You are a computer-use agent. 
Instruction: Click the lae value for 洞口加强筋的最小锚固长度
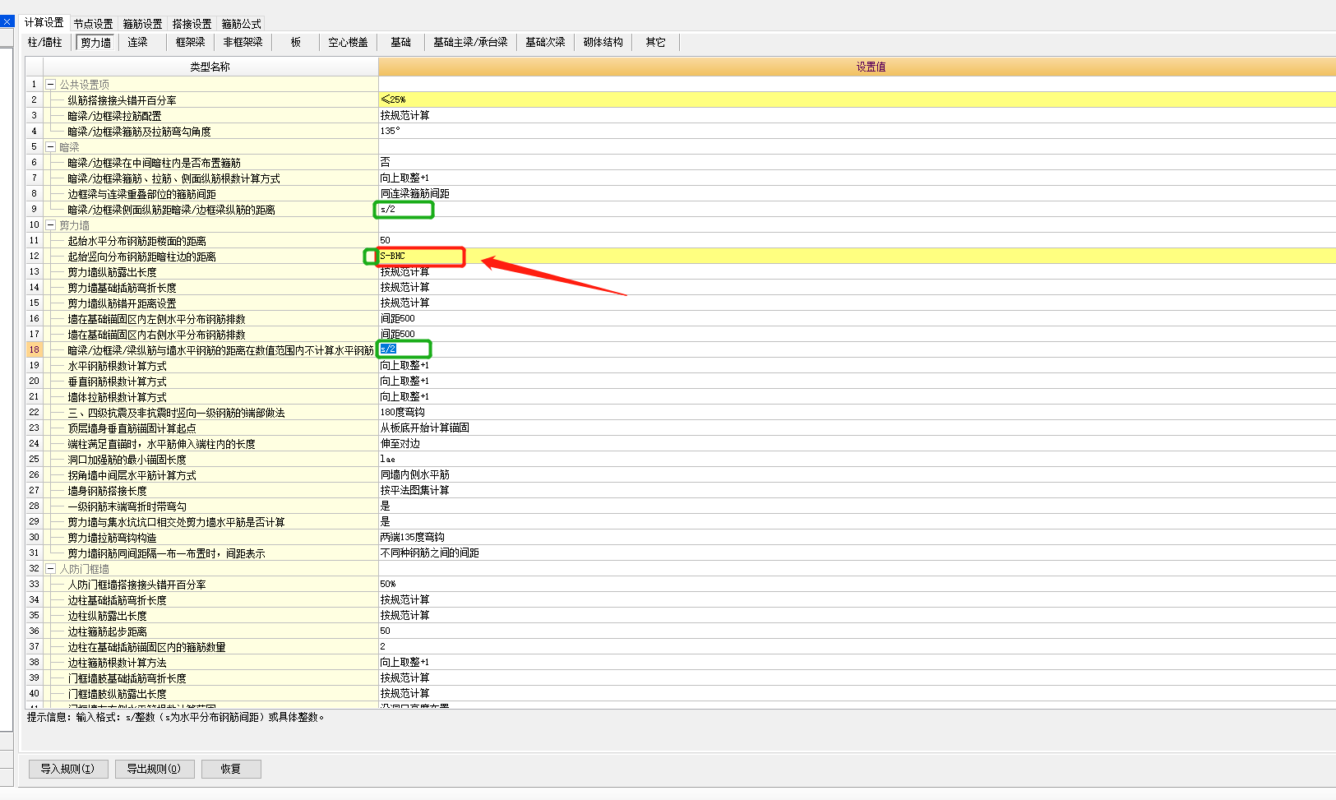[857, 459]
